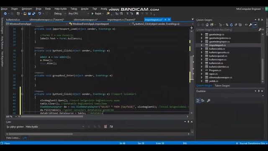This screenshot has width=268, height=151.
Task: Switch to the kullanicisil.cs editor tab
Action: [x=13, y=20]
